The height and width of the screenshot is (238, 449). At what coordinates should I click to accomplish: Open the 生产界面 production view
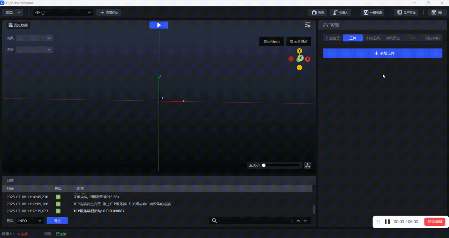pyautogui.click(x=406, y=13)
